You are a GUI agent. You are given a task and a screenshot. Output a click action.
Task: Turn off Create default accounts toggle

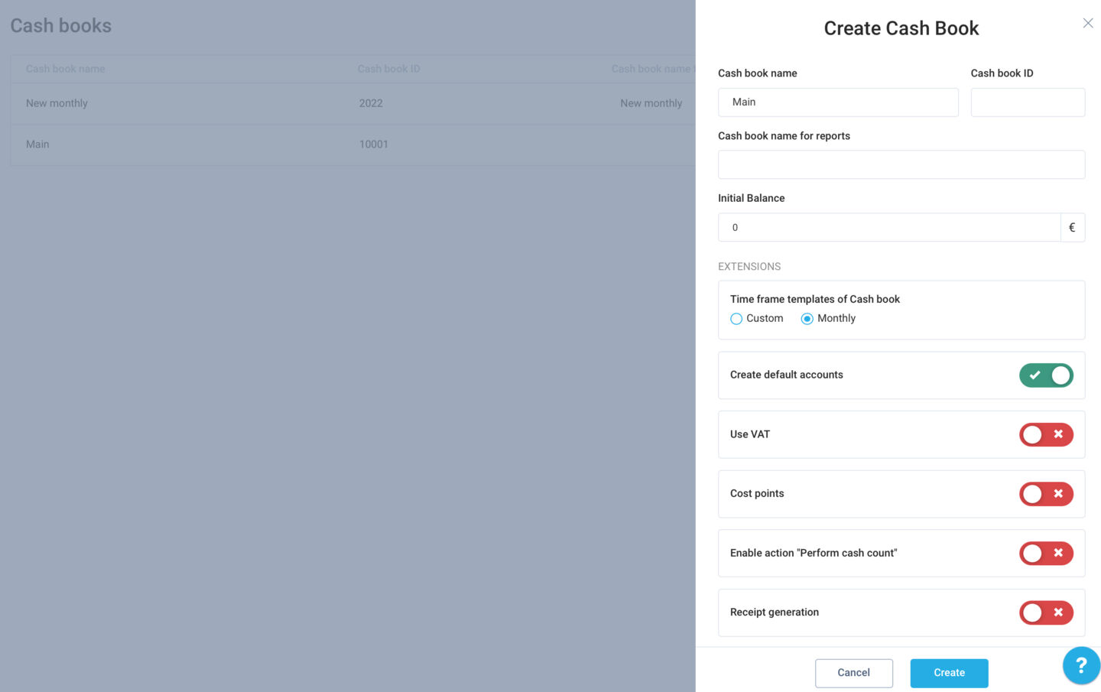point(1046,375)
